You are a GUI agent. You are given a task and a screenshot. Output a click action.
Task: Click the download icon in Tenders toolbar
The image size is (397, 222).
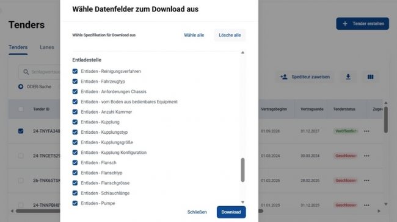(348, 77)
